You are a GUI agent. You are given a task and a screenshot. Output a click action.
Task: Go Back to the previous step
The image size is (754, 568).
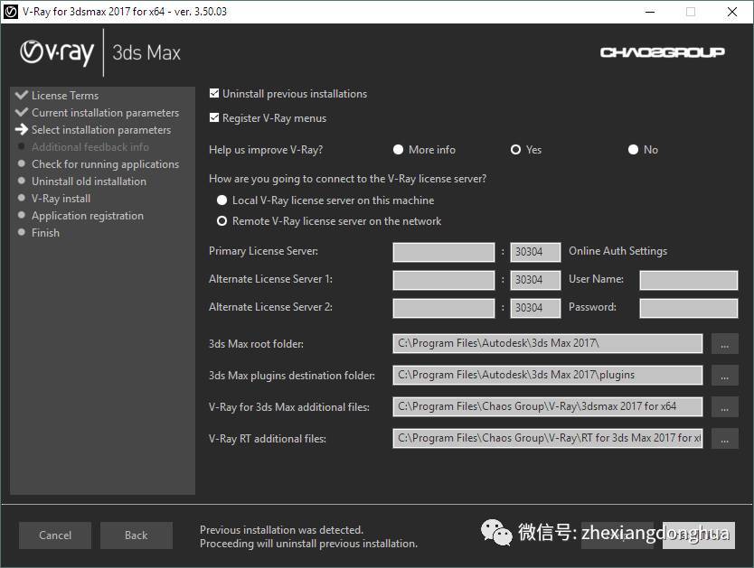pos(137,535)
